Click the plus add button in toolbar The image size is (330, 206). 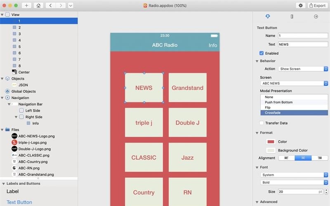pyautogui.click(x=26, y=5)
